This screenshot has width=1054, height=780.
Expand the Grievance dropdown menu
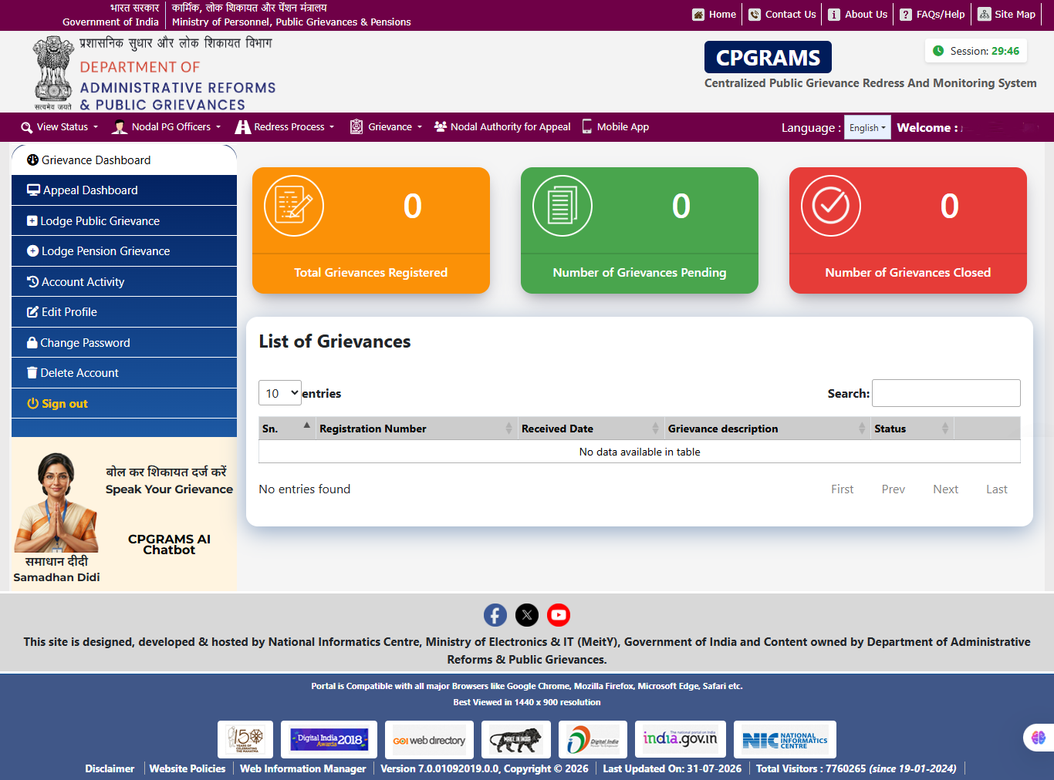pos(386,127)
